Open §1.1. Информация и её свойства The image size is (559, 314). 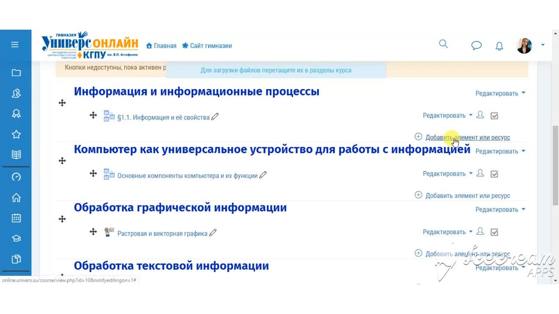[163, 117]
